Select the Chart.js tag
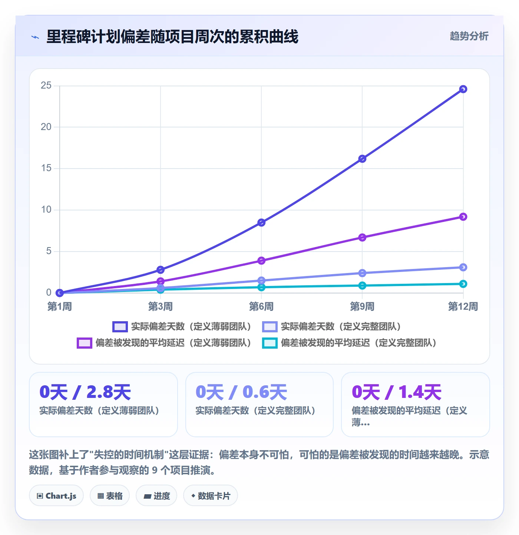Image resolution: width=519 pixels, height=535 pixels. [x=56, y=496]
